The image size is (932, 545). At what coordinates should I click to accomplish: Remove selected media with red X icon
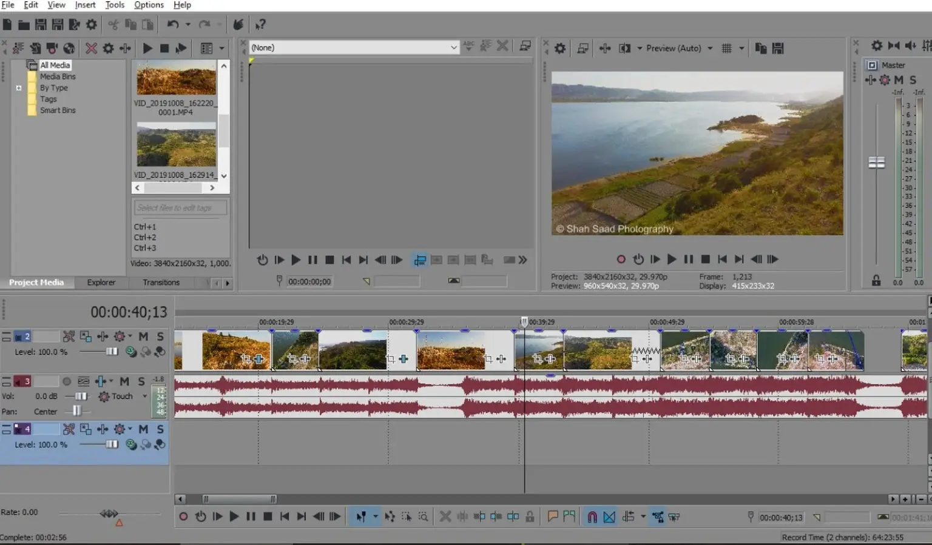91,48
